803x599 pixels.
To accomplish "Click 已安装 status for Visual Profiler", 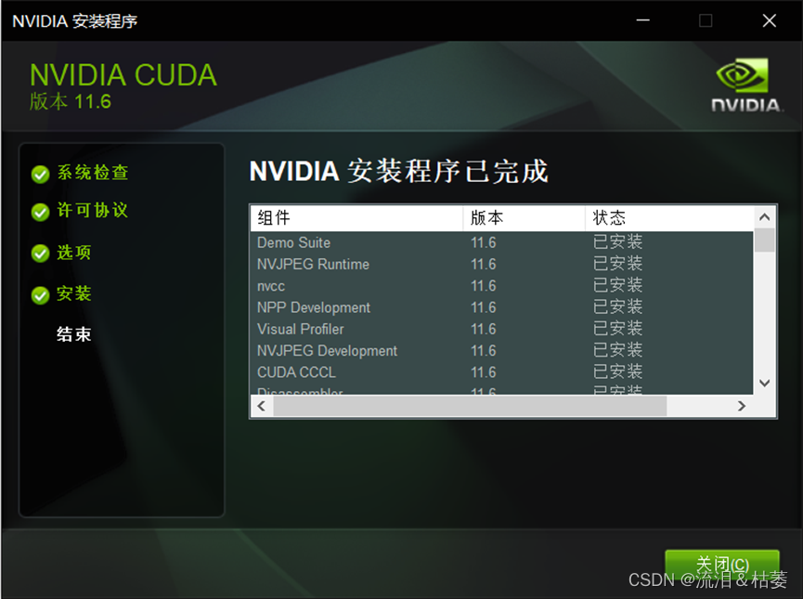I will tap(617, 329).
